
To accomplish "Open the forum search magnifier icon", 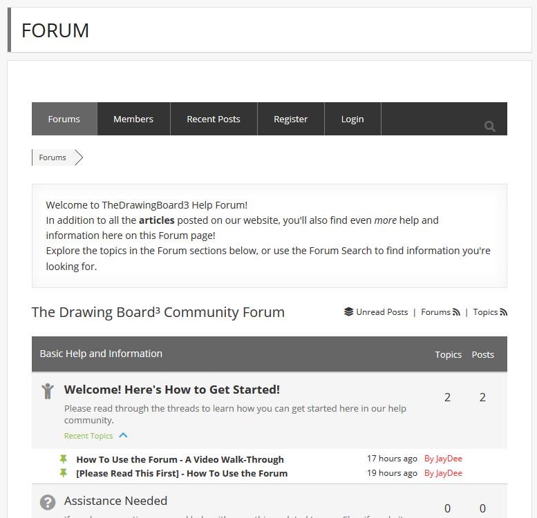I will [490, 126].
